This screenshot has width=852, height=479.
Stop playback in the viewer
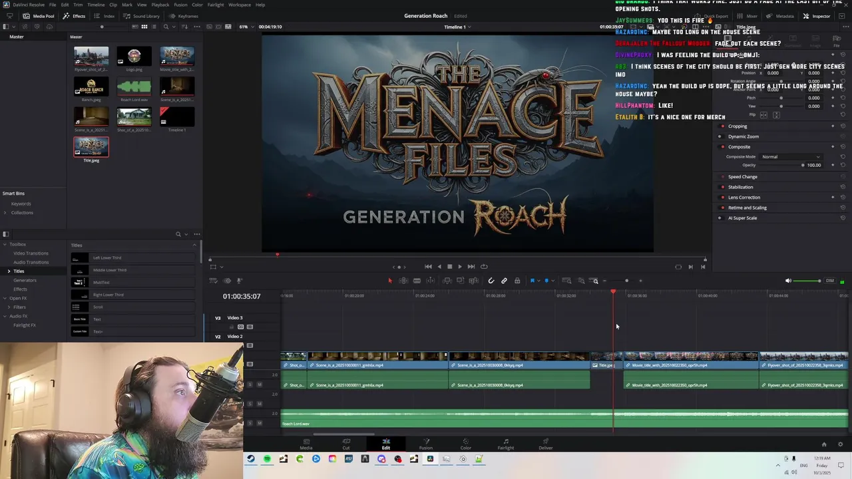coord(449,267)
